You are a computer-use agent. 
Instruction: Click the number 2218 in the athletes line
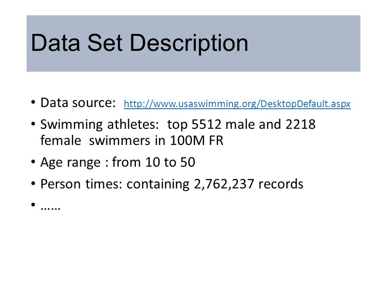tap(301, 124)
